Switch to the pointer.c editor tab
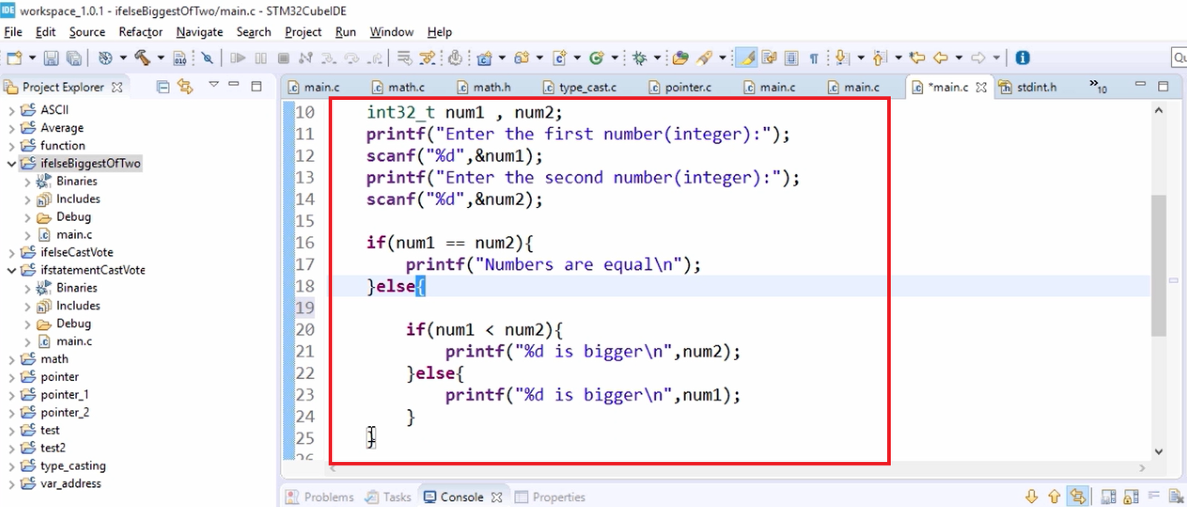This screenshot has width=1187, height=507. pyautogui.click(x=680, y=87)
